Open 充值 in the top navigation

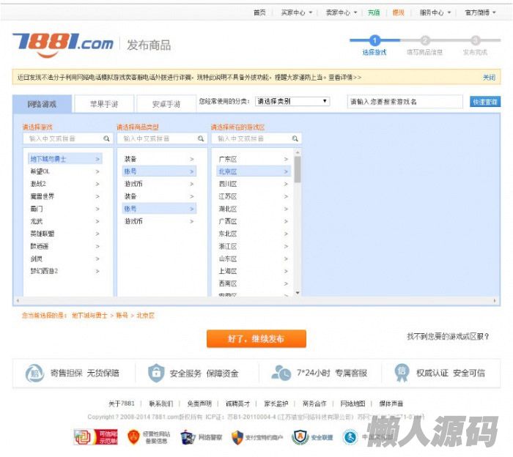[x=374, y=12]
